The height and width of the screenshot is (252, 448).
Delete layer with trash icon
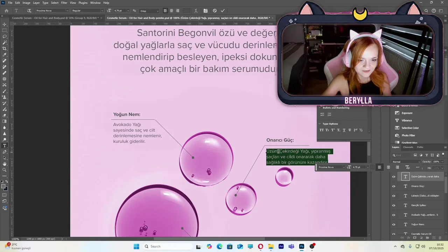pos(440,238)
